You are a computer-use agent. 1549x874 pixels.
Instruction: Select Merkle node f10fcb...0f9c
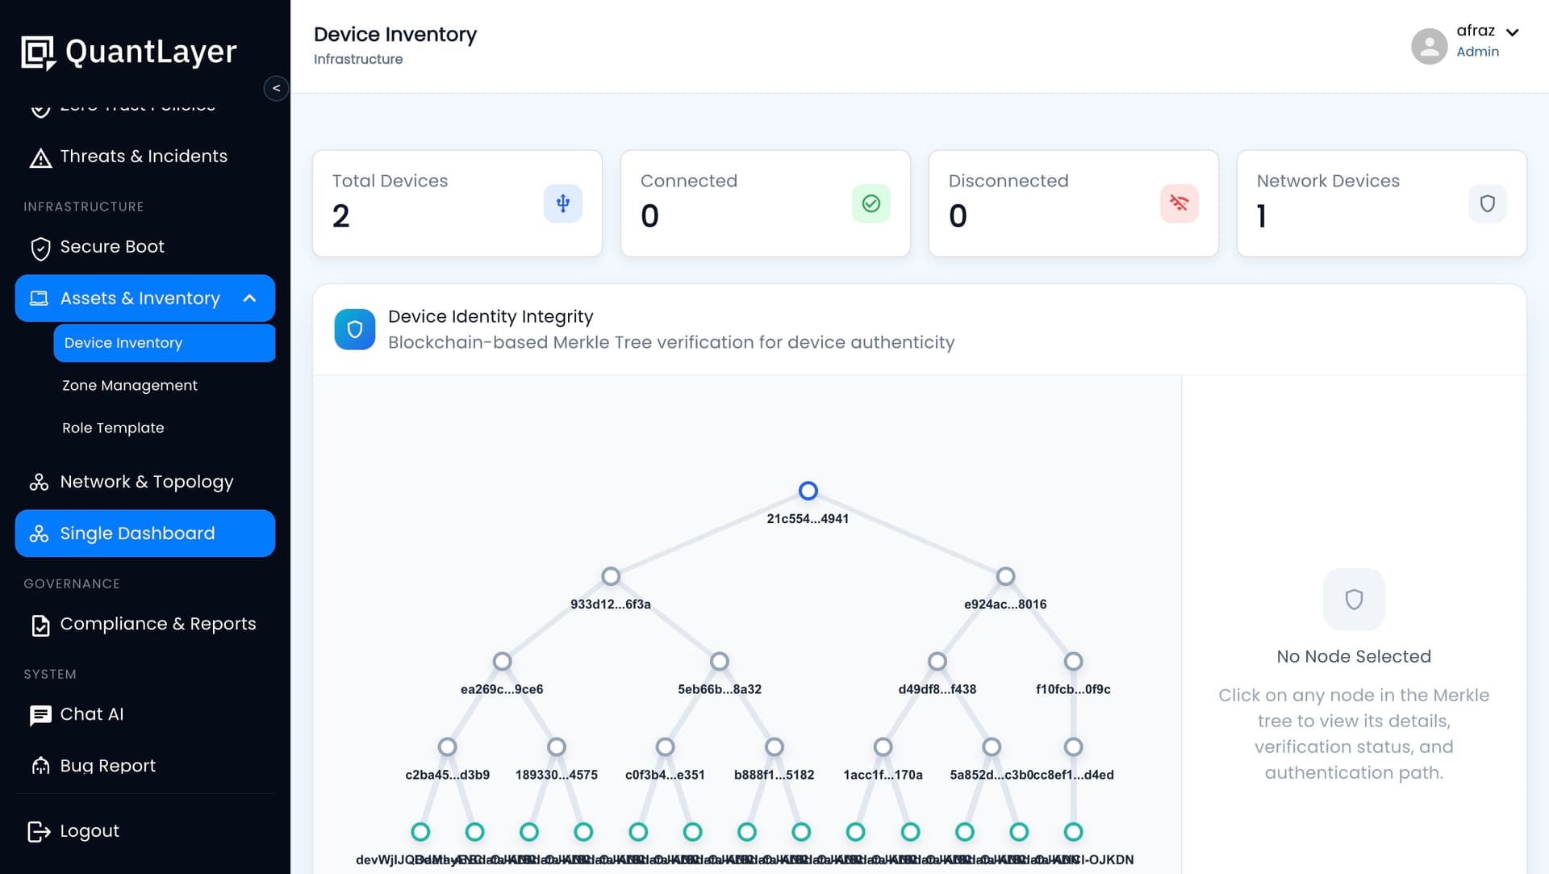pyautogui.click(x=1073, y=661)
